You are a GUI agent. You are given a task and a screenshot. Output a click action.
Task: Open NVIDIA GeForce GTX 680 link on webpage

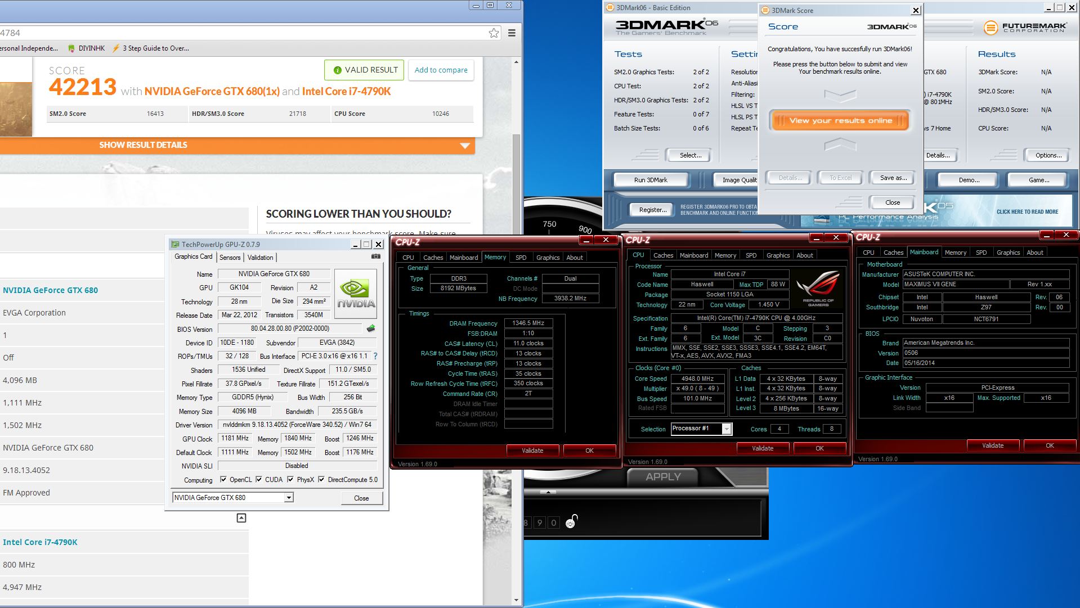[50, 290]
